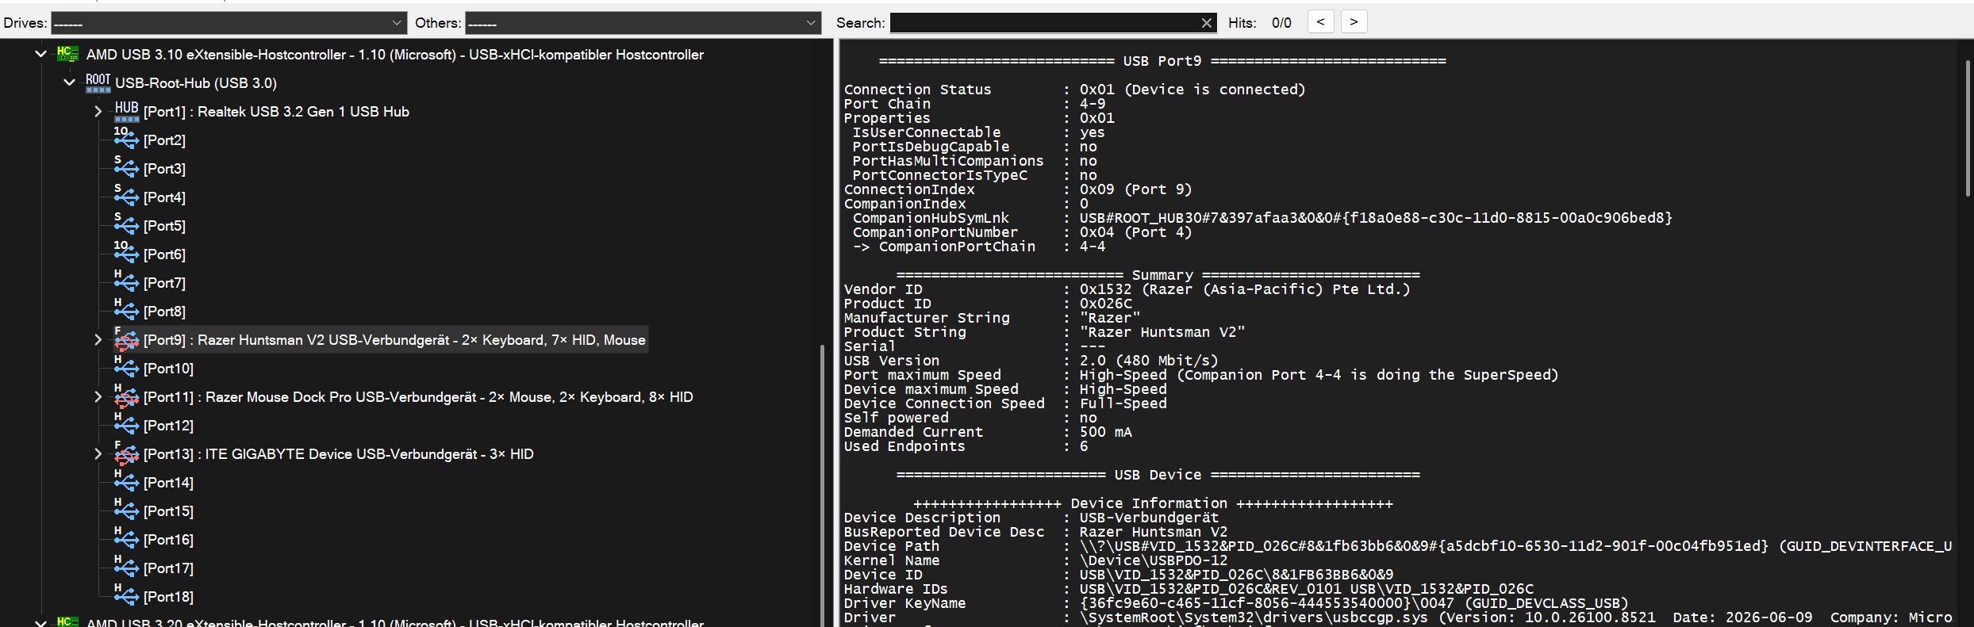Click the AMD USB 3.10 host controller icon
This screenshot has height=627, width=1974.
[x=67, y=54]
